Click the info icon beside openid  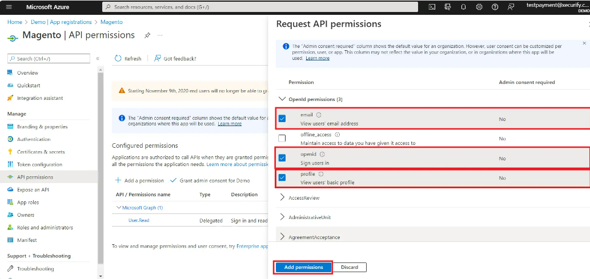pyautogui.click(x=322, y=154)
